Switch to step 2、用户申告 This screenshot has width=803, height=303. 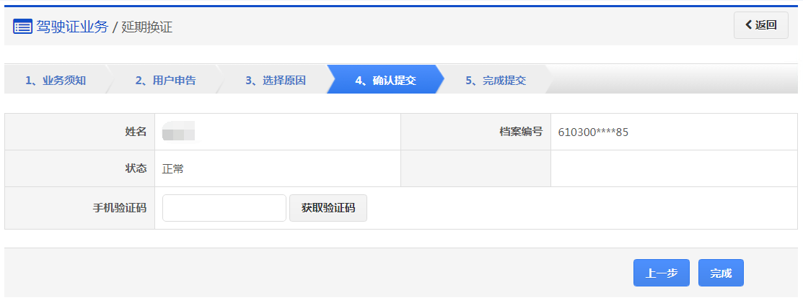[165, 80]
